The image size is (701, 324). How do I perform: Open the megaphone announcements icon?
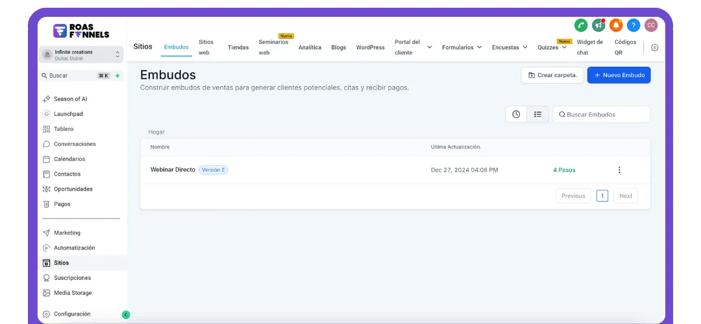(x=598, y=25)
